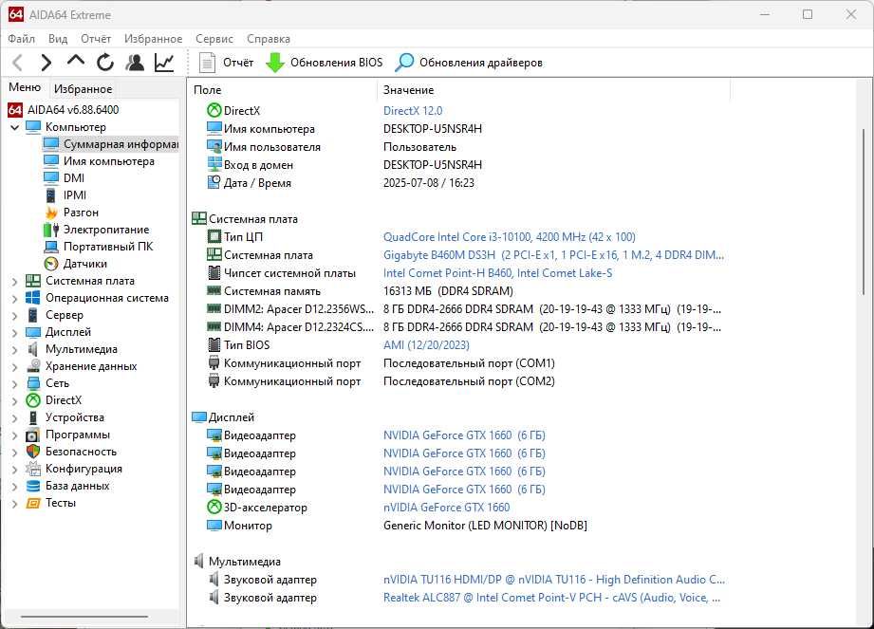Expand the Мультимедиа tree node
Image resolution: width=874 pixels, height=629 pixels.
point(15,350)
